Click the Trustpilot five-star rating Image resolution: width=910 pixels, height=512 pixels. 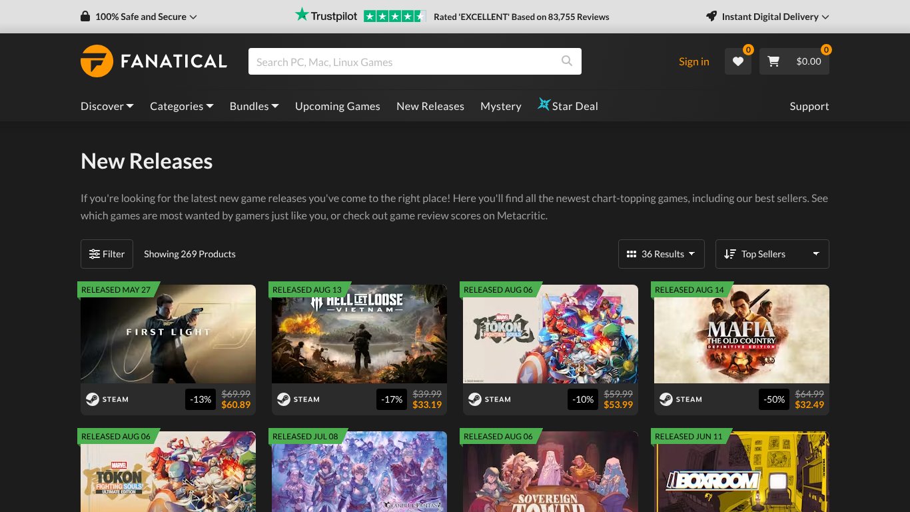(x=394, y=17)
